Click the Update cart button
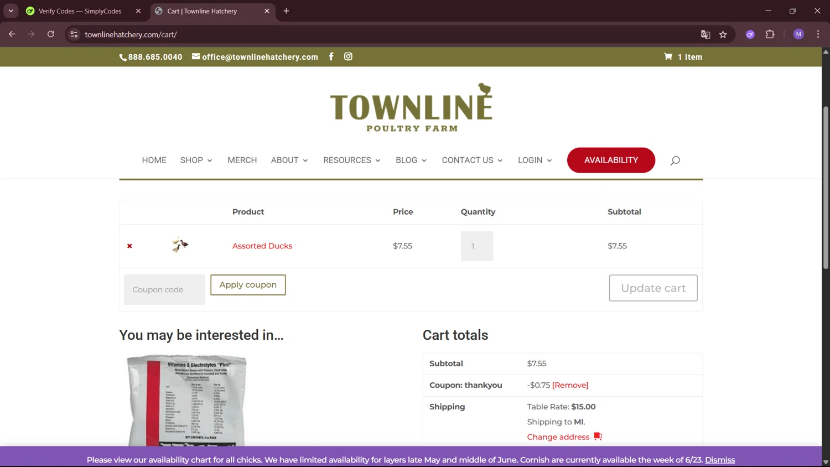This screenshot has width=830, height=467. [x=653, y=288]
